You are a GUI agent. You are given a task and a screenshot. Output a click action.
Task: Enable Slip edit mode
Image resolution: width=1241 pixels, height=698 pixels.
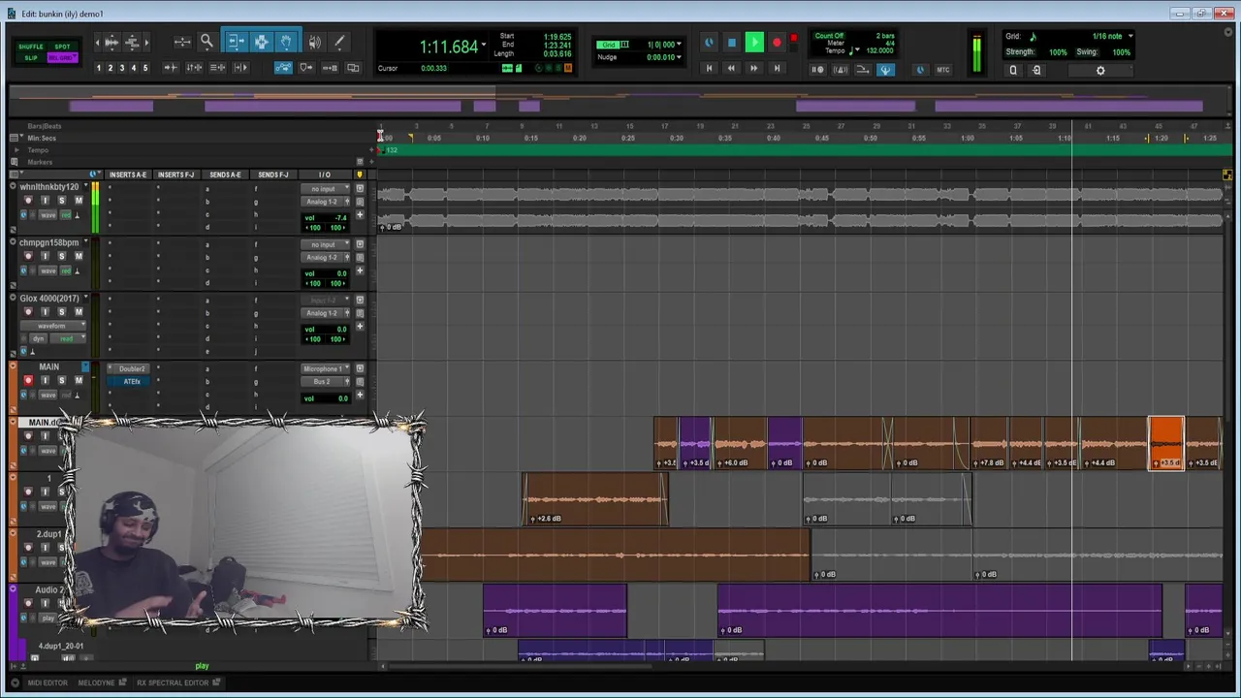[x=31, y=57]
